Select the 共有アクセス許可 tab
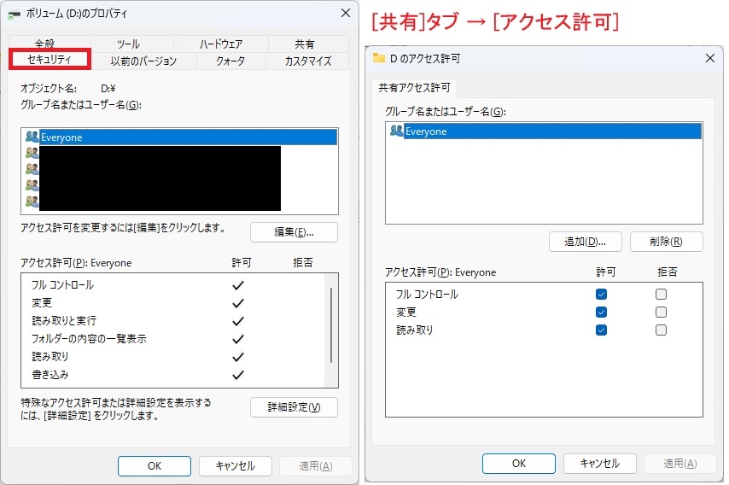729x485 pixels. coord(414,88)
